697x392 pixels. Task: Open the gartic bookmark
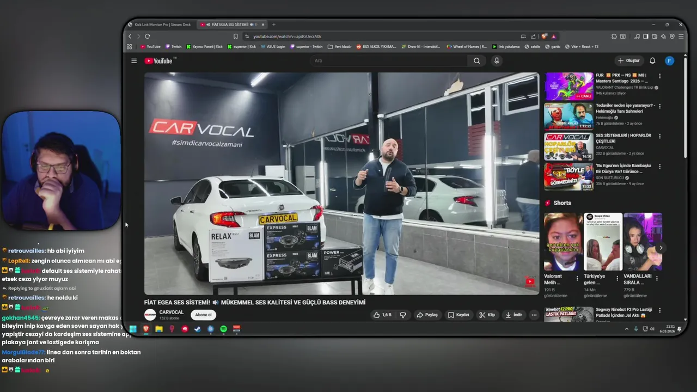552,47
